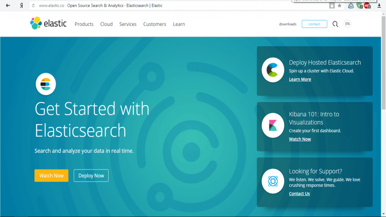Click the lifebuoy support icon
The width and height of the screenshot is (386, 217).
tap(273, 181)
